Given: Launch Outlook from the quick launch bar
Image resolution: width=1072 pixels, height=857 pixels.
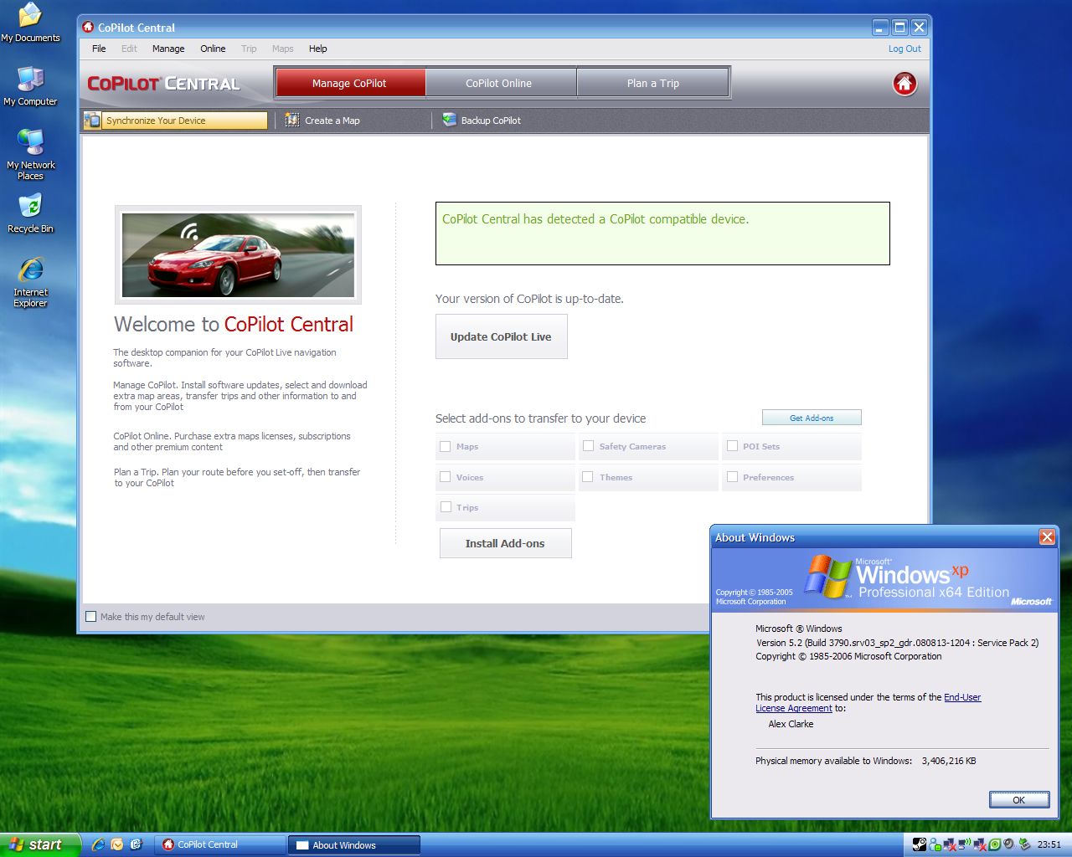Looking at the screenshot, I should click(117, 844).
